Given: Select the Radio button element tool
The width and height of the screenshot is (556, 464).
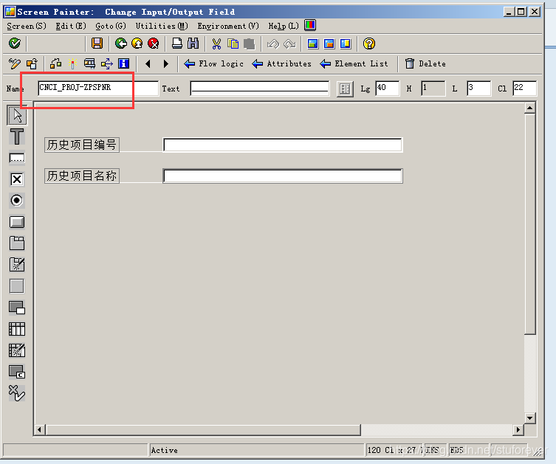Looking at the screenshot, I should pos(17,201).
